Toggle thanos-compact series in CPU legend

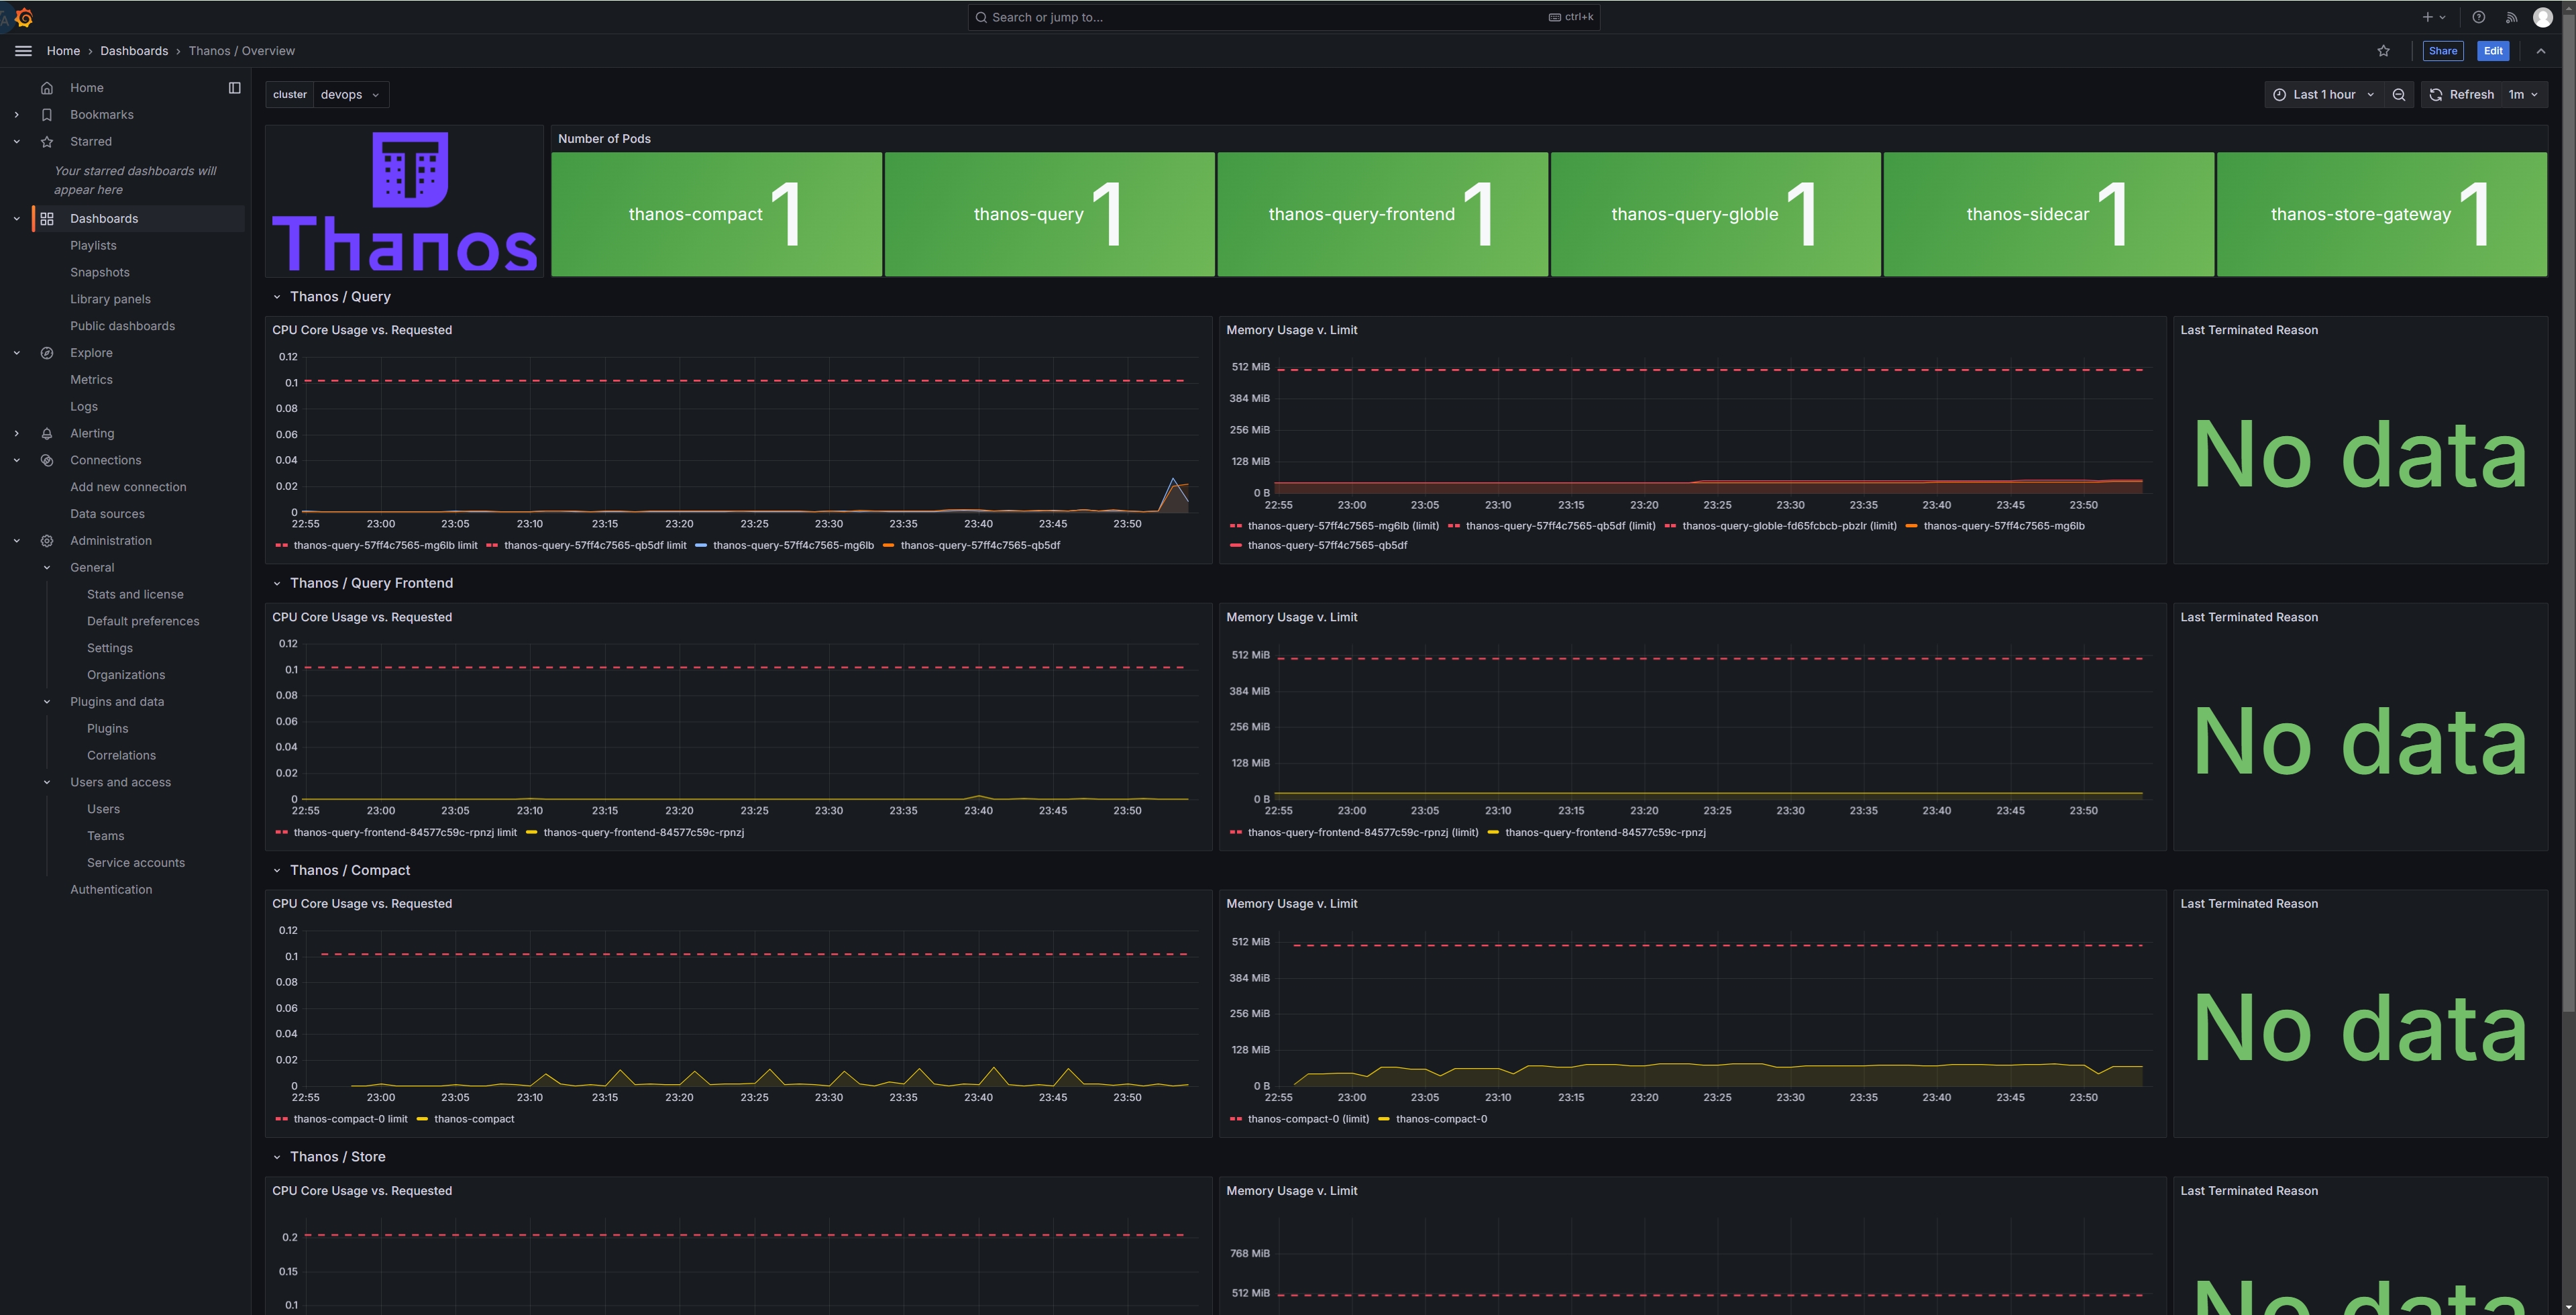pyautogui.click(x=473, y=1119)
